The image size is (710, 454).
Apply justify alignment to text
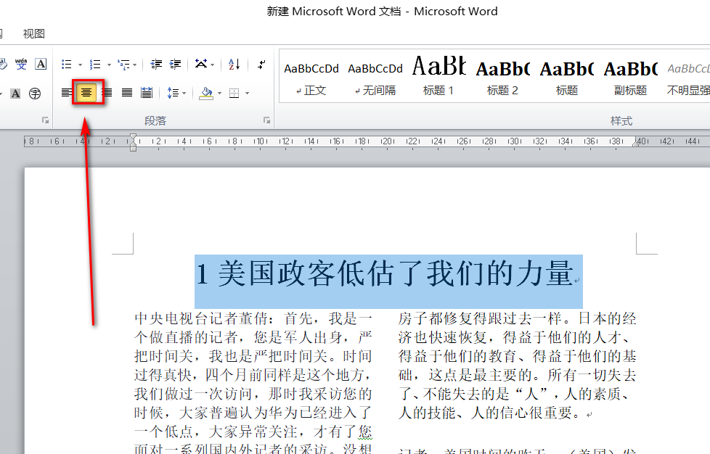[127, 93]
